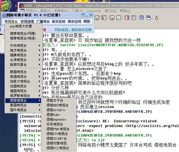Open mIRC's 文件(F) menu

[31, 11]
